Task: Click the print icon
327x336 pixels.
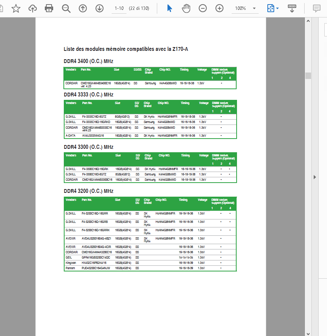Action: [x=49, y=9]
